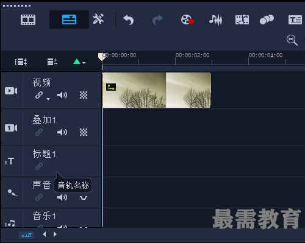Undo the last action
This screenshot has height=243, width=305.
129,20
